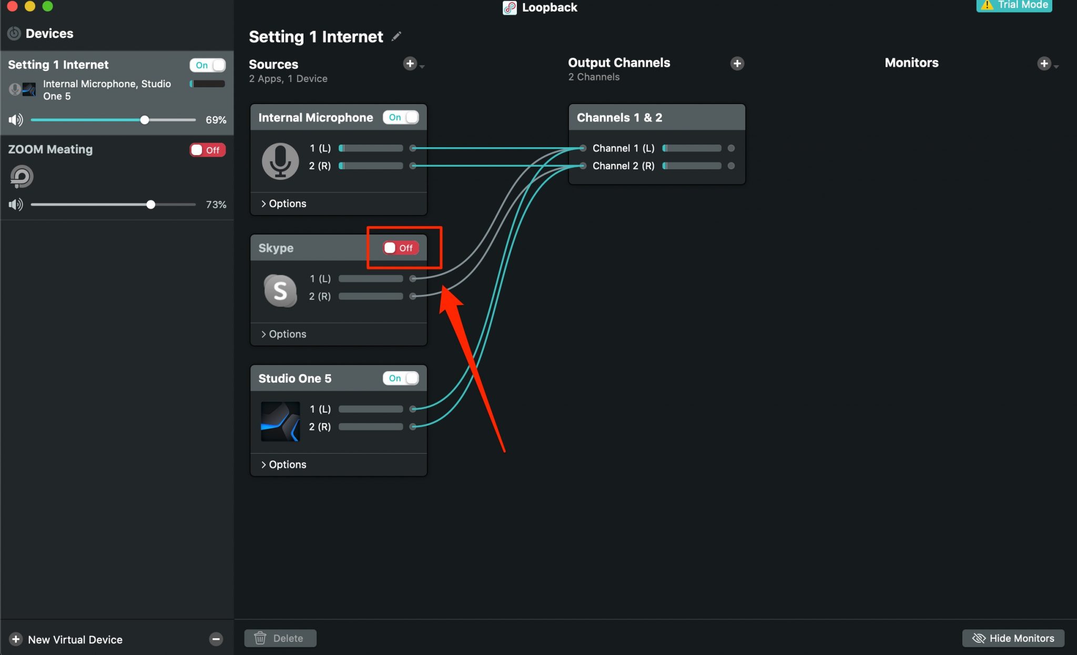1077x655 pixels.
Task: Click the Loopback app icon beside the title
Action: click(509, 8)
